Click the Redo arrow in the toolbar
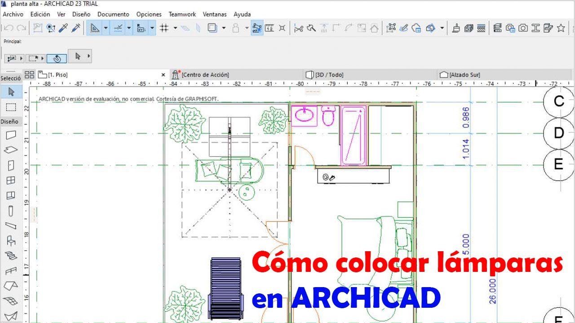This screenshot has height=323, width=575. pos(21,28)
